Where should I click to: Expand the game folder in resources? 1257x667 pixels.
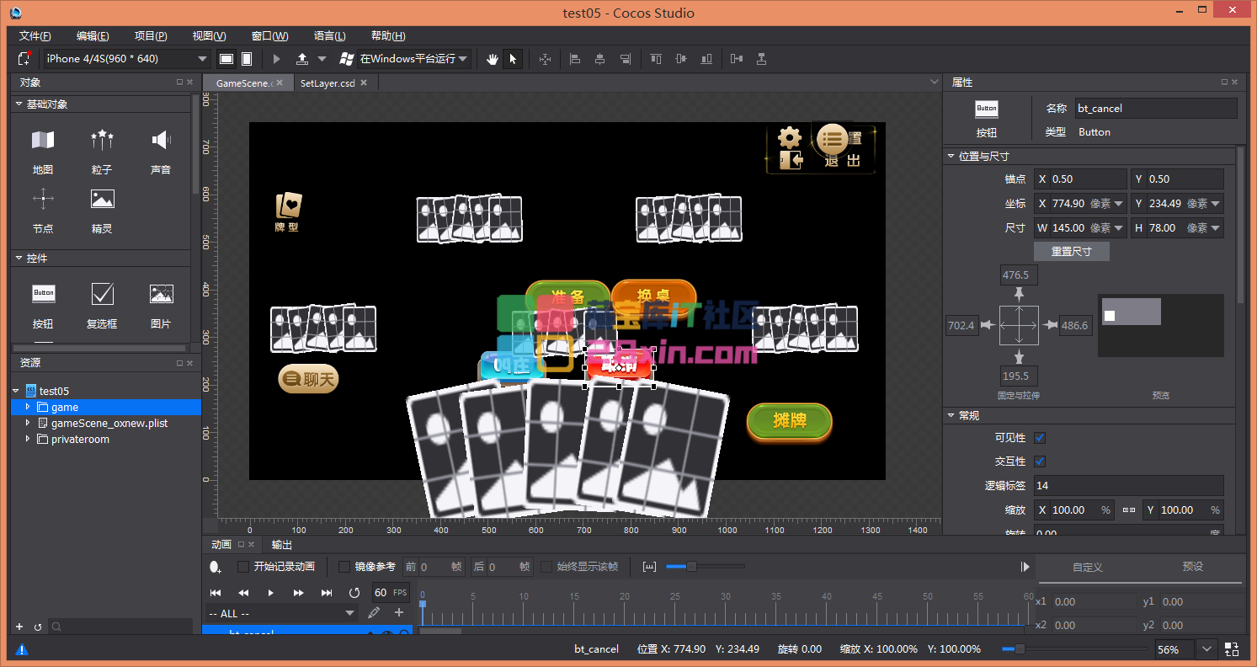[28, 407]
